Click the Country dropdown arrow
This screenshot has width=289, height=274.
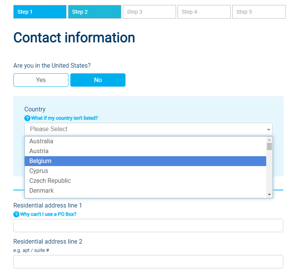[268, 130]
